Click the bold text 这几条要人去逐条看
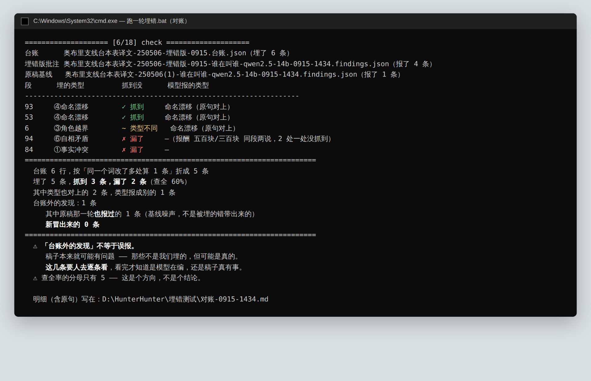Viewport: 591px width, 381px height. [77, 267]
